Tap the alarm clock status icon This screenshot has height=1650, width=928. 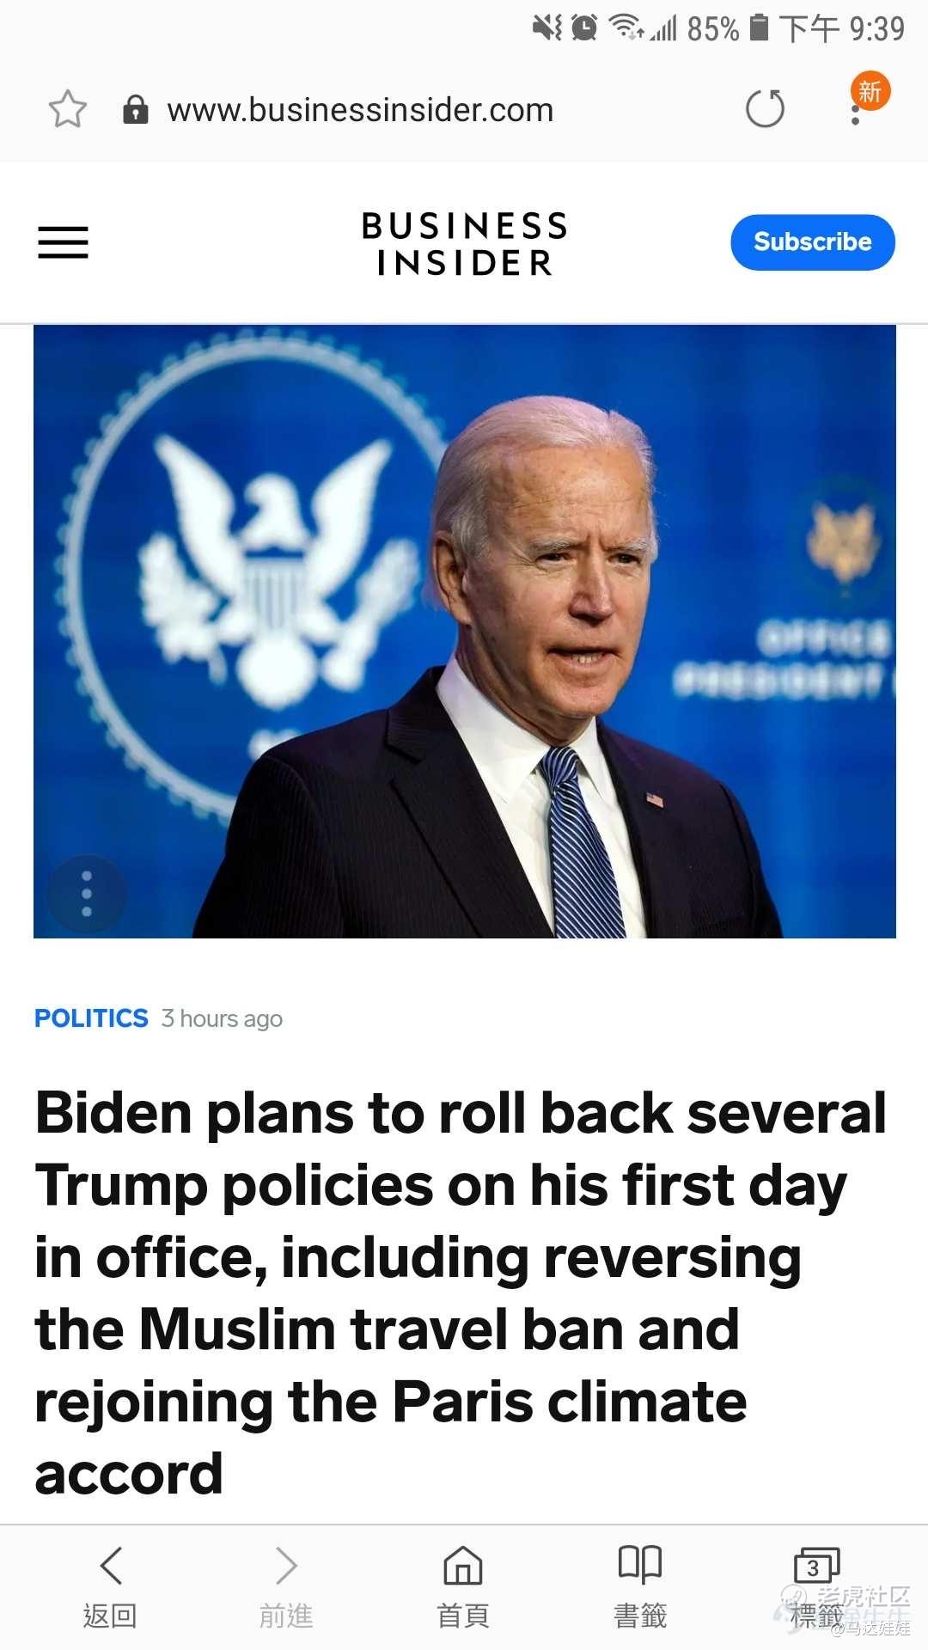584,27
